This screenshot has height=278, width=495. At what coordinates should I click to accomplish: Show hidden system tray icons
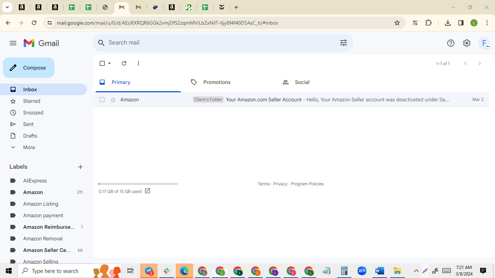(416, 271)
